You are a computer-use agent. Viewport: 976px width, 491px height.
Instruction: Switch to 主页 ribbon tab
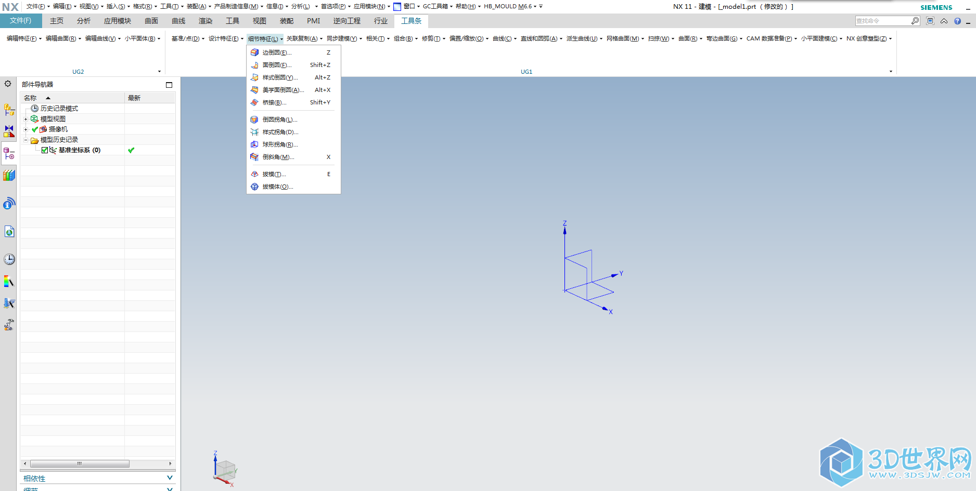[x=57, y=21]
